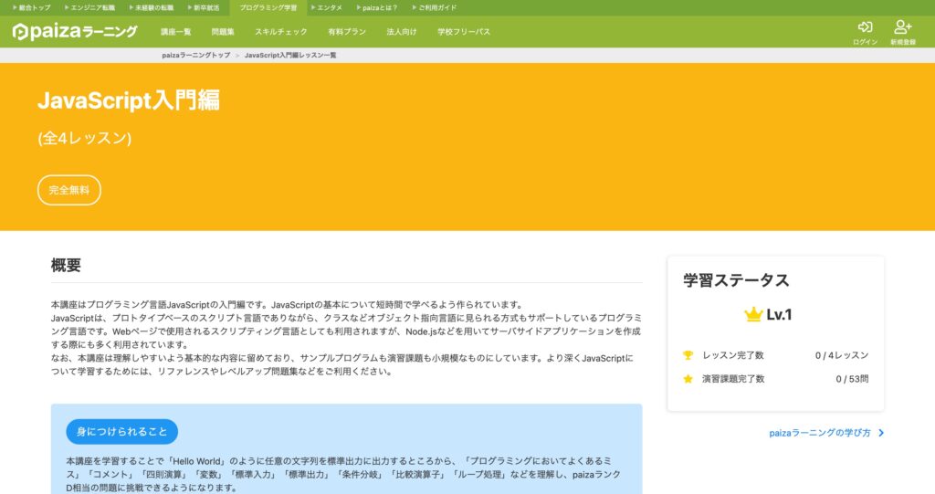Go to 有料プラン in the navigation

(x=347, y=32)
